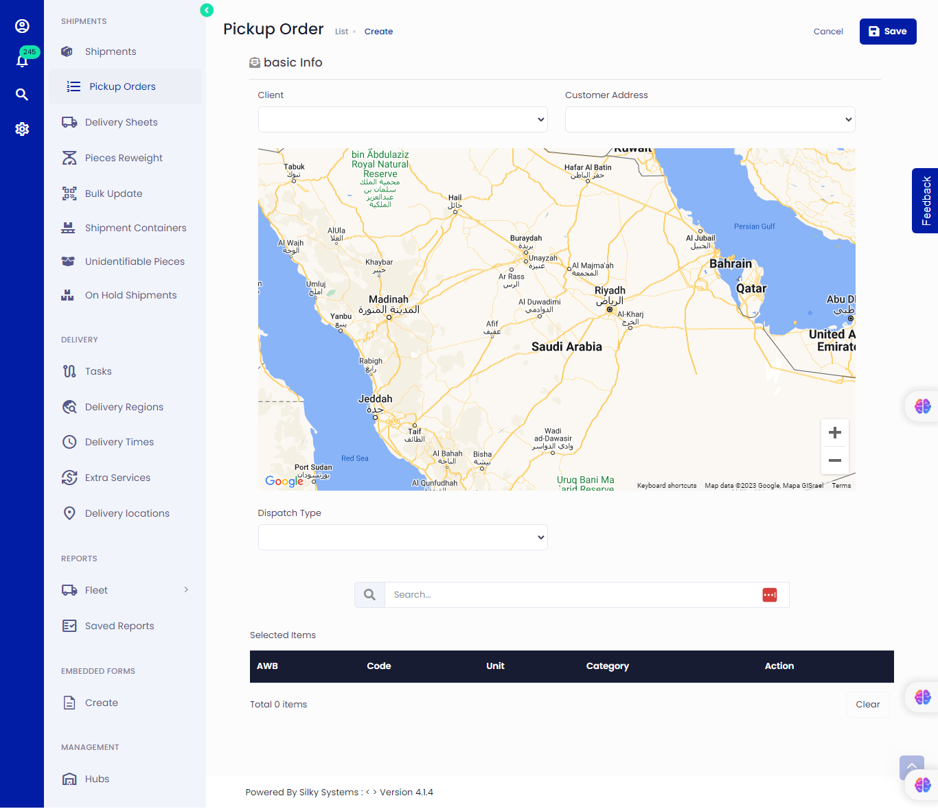Open the Customer Address dropdown
The image size is (938, 809).
[709, 119]
